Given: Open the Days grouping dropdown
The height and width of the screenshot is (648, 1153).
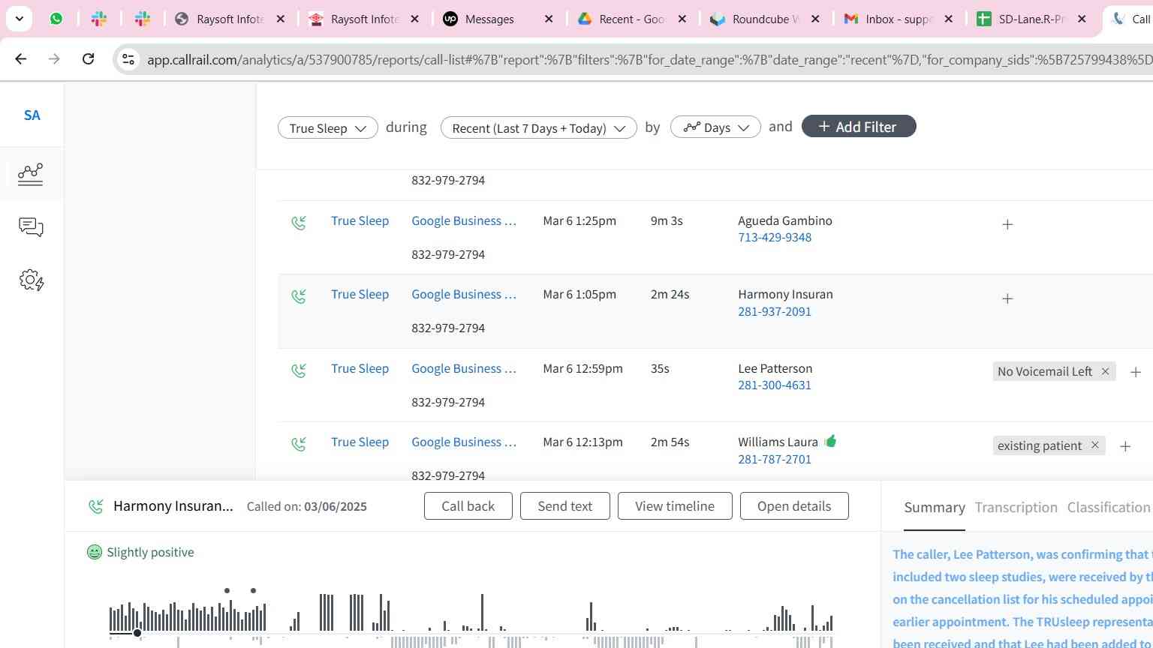Looking at the screenshot, I should 715,127.
